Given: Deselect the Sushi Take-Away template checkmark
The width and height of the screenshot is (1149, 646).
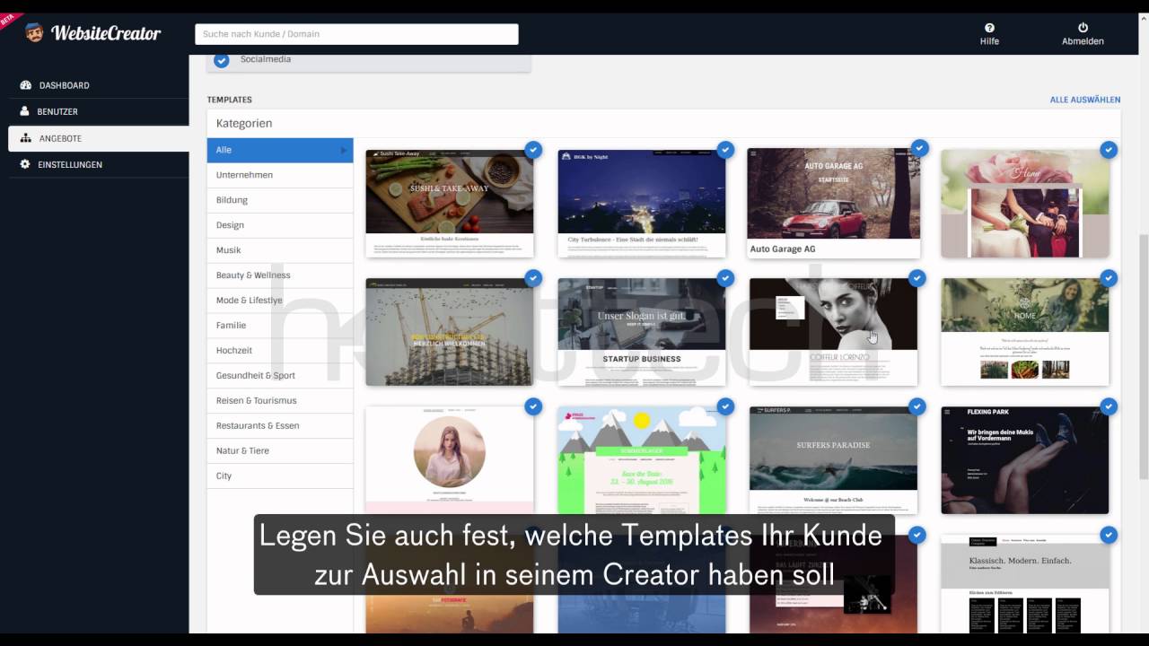Looking at the screenshot, I should 533,150.
